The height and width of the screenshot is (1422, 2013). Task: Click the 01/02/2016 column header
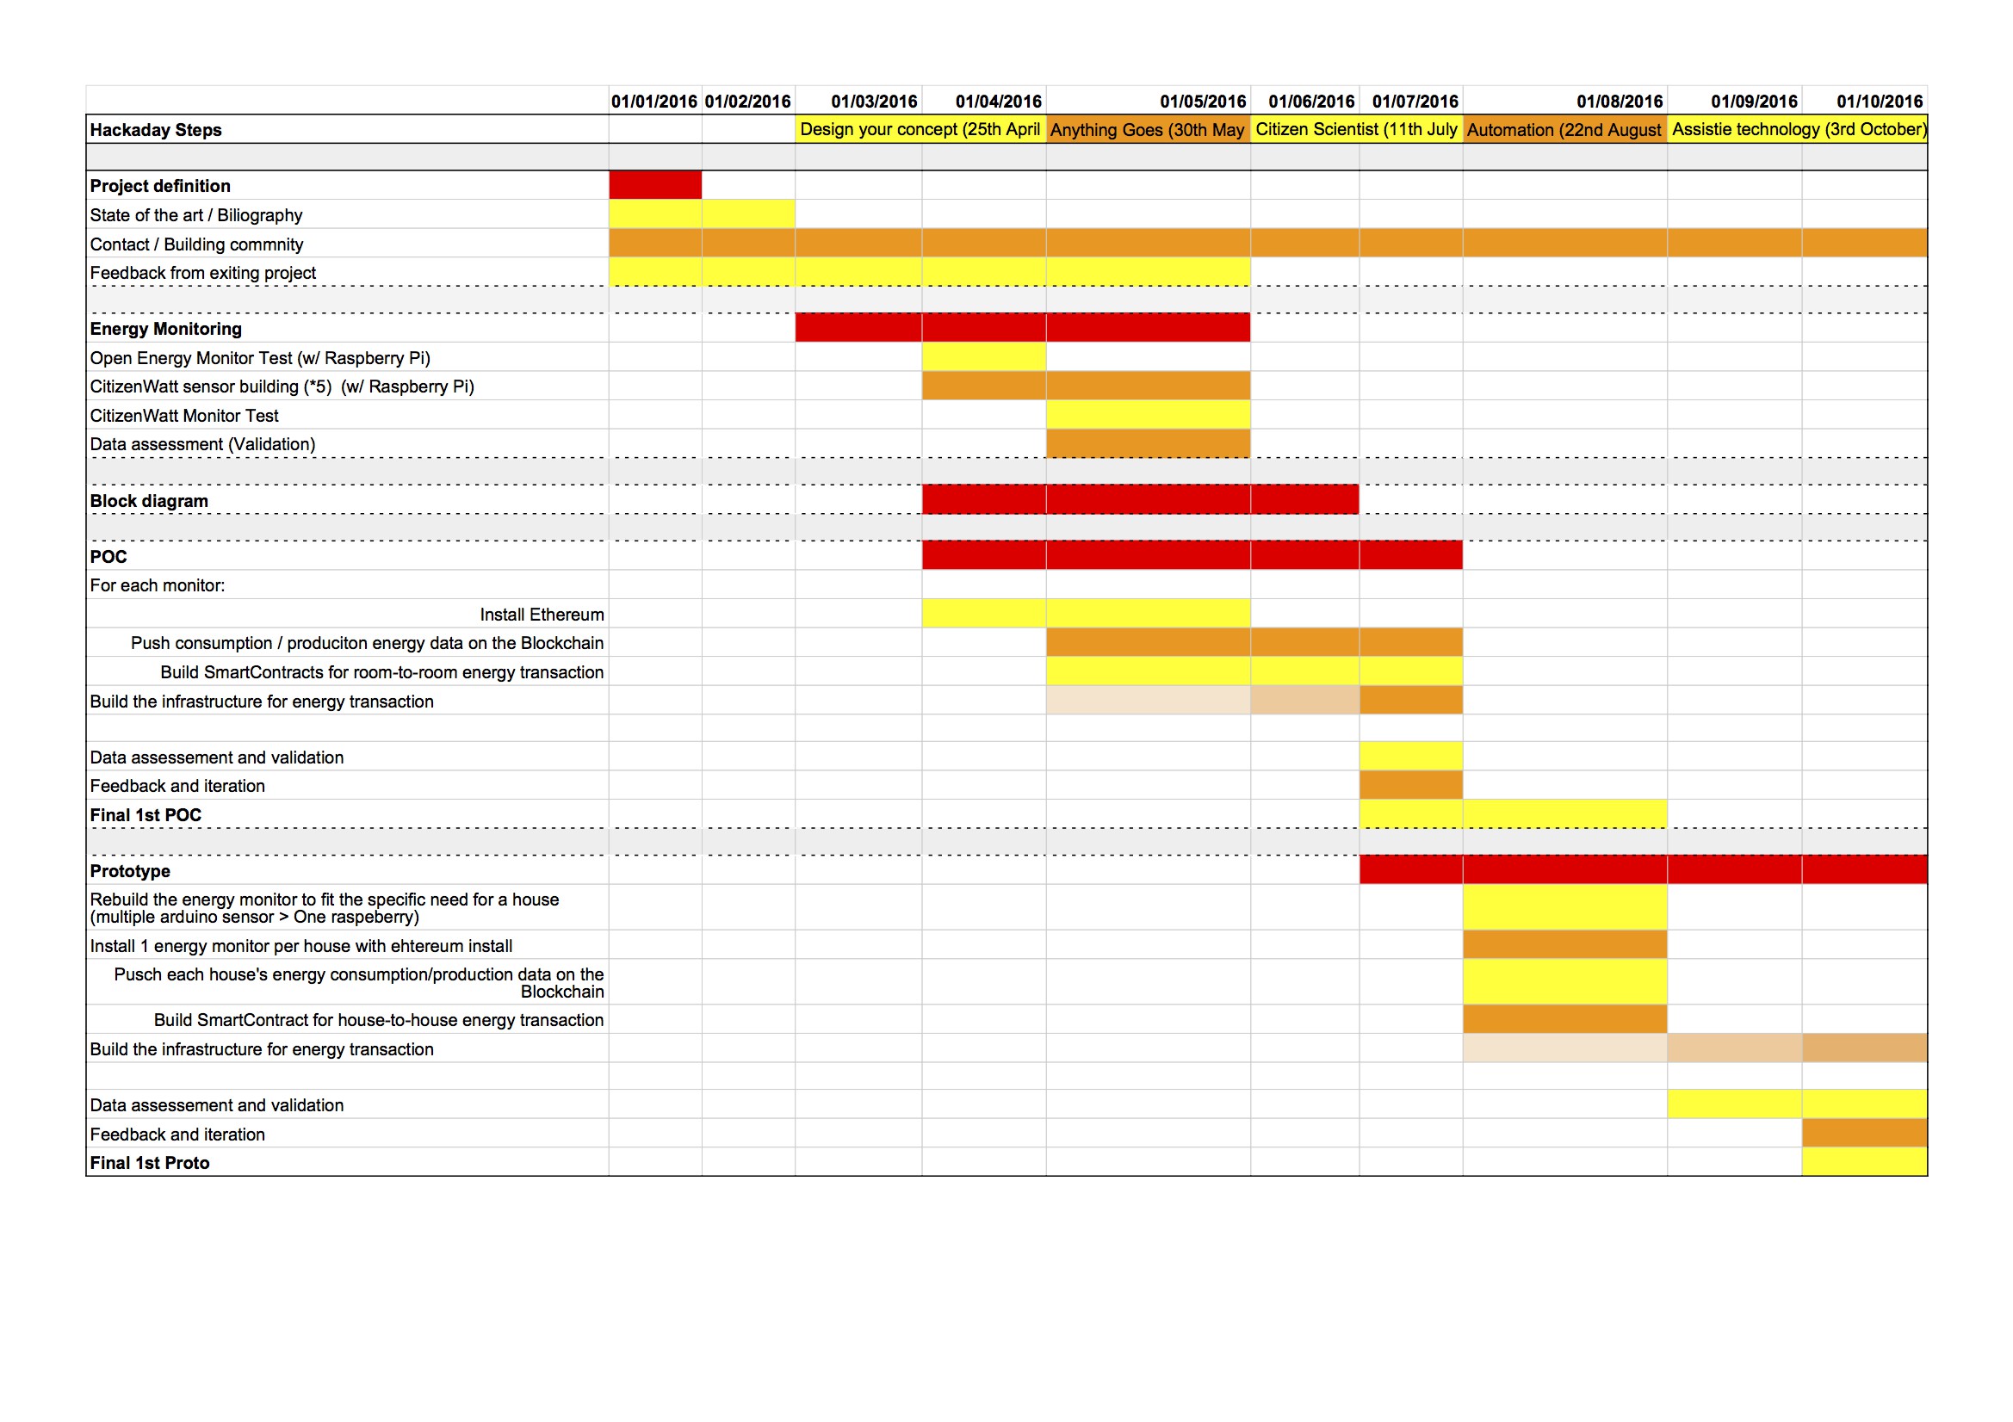747,102
